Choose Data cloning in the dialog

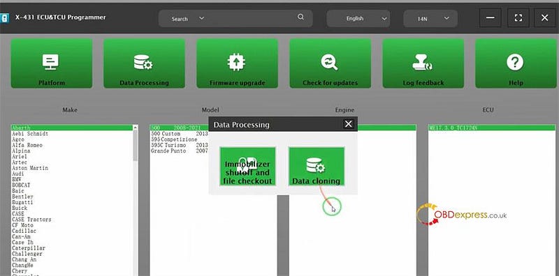(317, 166)
